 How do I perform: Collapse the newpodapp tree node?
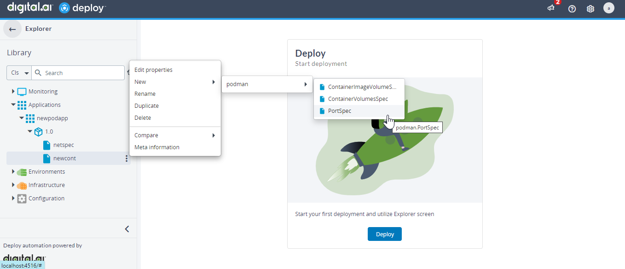[22, 118]
